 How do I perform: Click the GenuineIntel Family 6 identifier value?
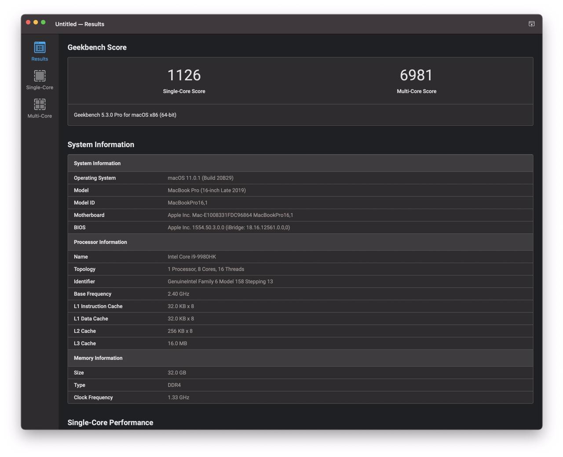click(x=220, y=281)
